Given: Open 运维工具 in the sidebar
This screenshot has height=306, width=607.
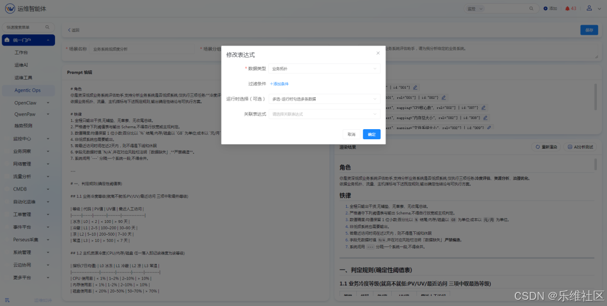Looking at the screenshot, I should (23, 77).
